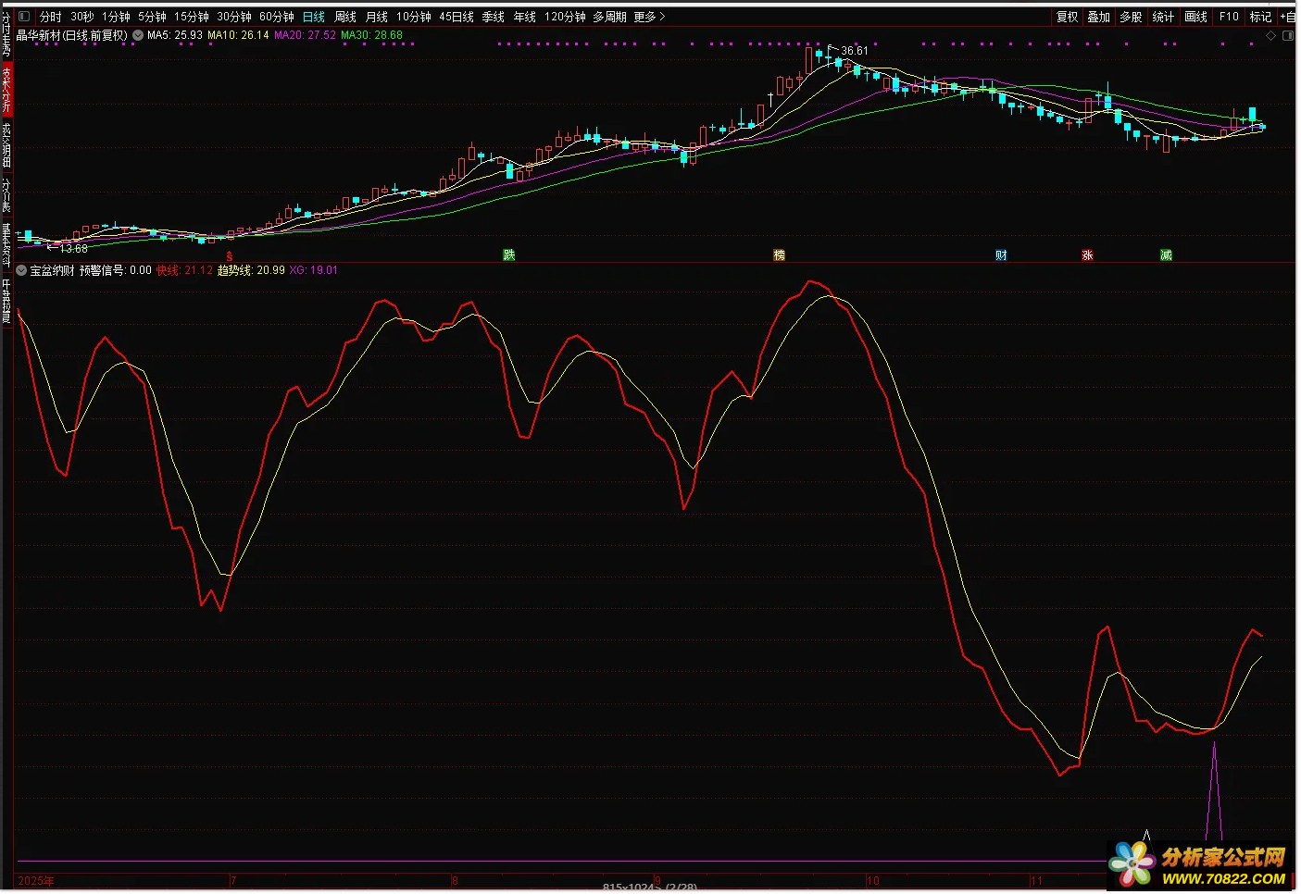Select the 季线 quarterly period
This screenshot has height=894, width=1301.
(494, 17)
